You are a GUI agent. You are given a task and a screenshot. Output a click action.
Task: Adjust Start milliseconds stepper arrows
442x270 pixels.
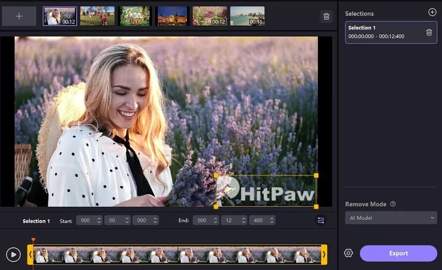(155, 220)
